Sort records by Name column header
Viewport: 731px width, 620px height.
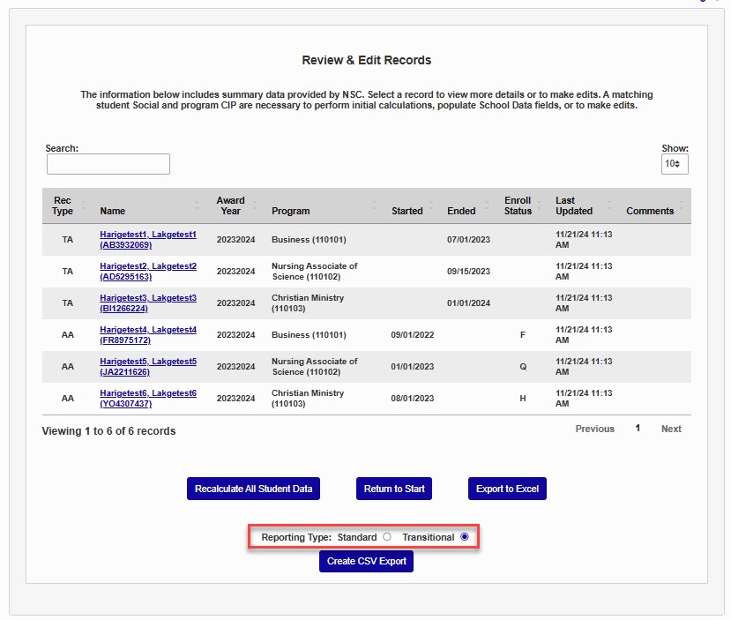[x=113, y=211]
